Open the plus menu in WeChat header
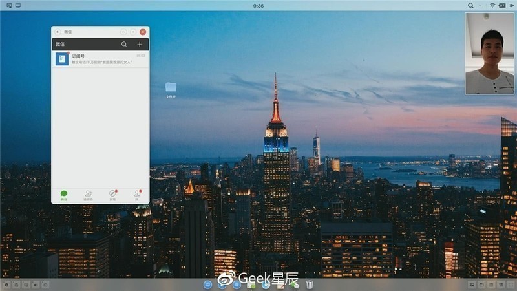The width and height of the screenshot is (517, 291). (140, 44)
